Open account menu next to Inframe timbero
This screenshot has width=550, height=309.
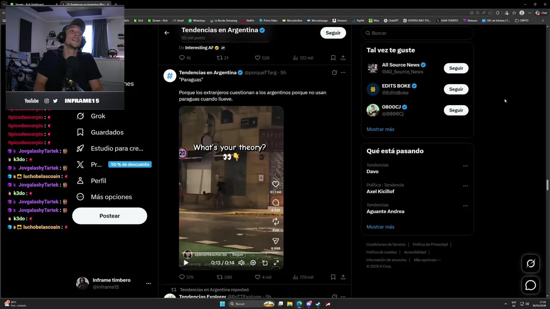coord(149,284)
